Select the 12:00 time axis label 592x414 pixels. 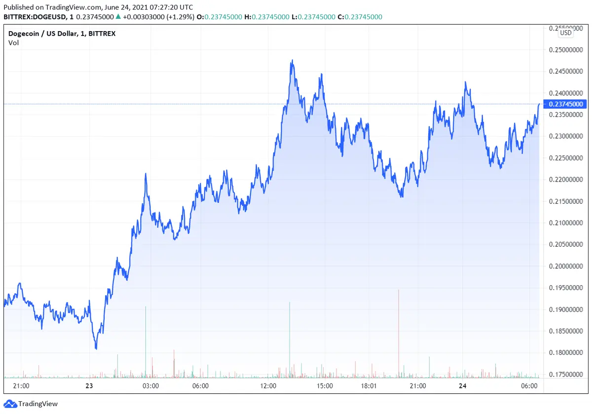pos(269,386)
